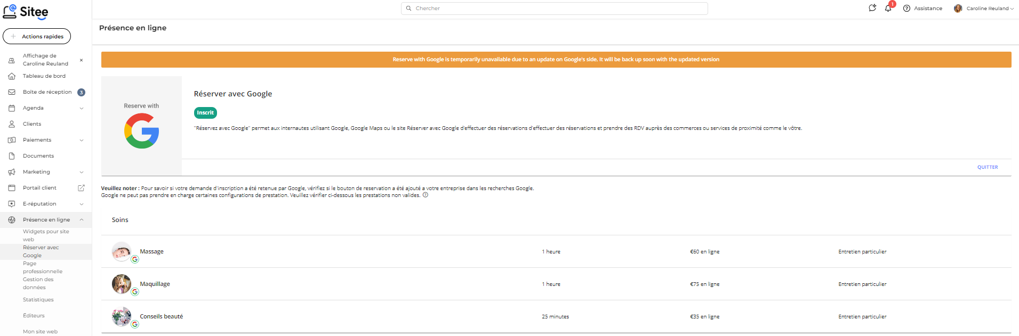Click the Massage service thumbnail
The image size is (1019, 336).
pyautogui.click(x=122, y=251)
